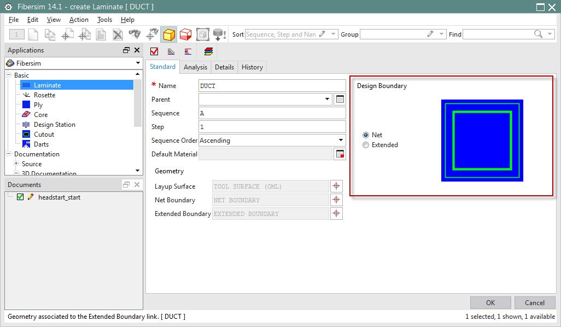Click the database export with exclamation icon

tap(218, 34)
